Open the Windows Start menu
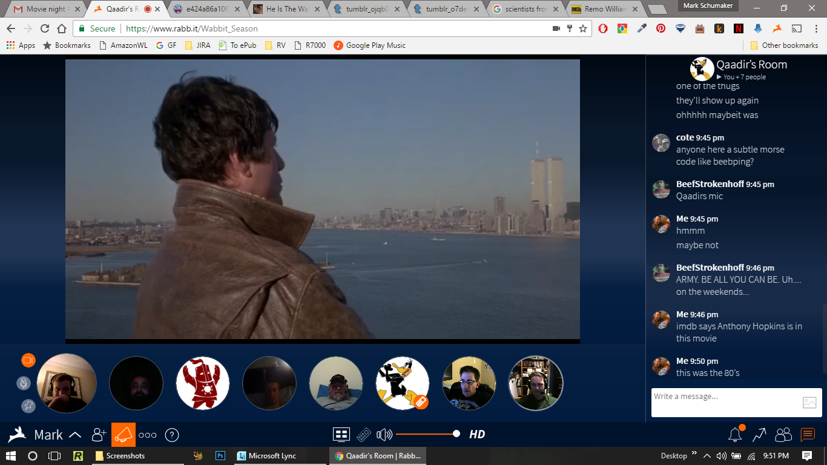Viewport: 827px width, 465px height. pos(11,455)
